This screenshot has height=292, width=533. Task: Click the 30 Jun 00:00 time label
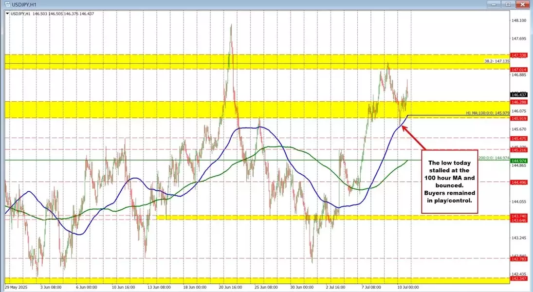point(302,287)
